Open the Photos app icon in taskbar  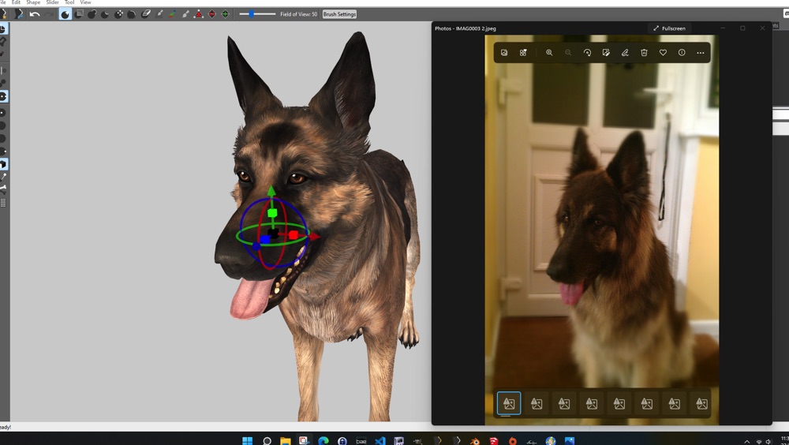pos(569,441)
